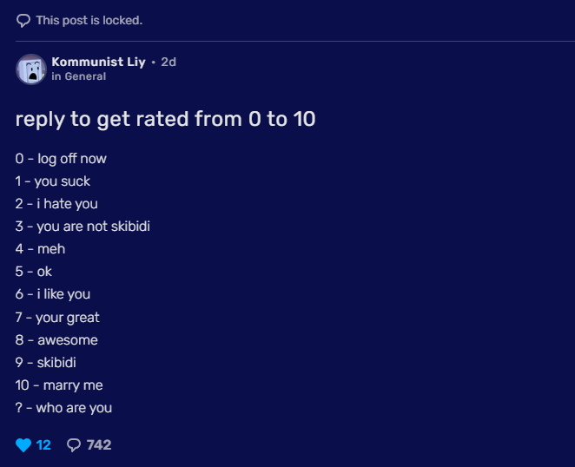Image resolution: width=575 pixels, height=467 pixels.
Task: Click the line '0 - log off now'
Action: 61,159
